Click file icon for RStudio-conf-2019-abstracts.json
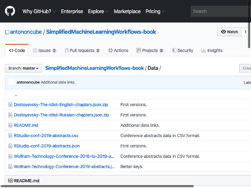The height and width of the screenshot is (188, 251). coord(11,146)
